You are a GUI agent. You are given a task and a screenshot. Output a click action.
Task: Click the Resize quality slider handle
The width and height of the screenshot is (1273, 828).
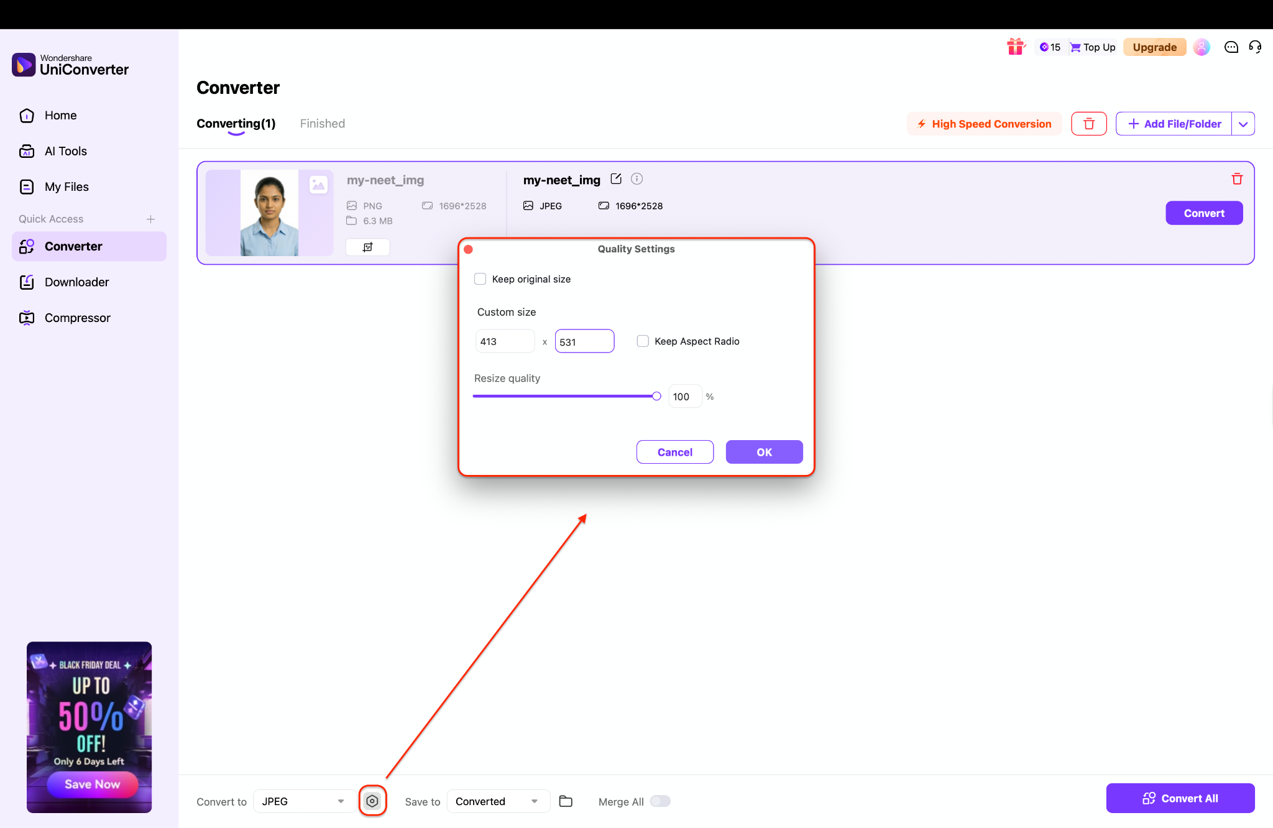click(x=656, y=396)
